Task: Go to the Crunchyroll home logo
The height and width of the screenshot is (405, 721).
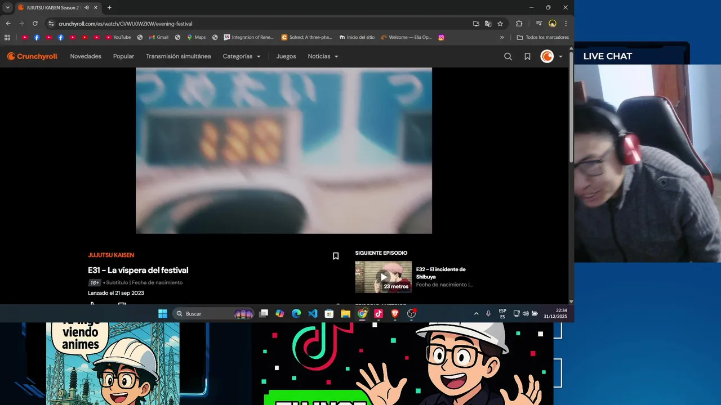Action: (x=32, y=56)
